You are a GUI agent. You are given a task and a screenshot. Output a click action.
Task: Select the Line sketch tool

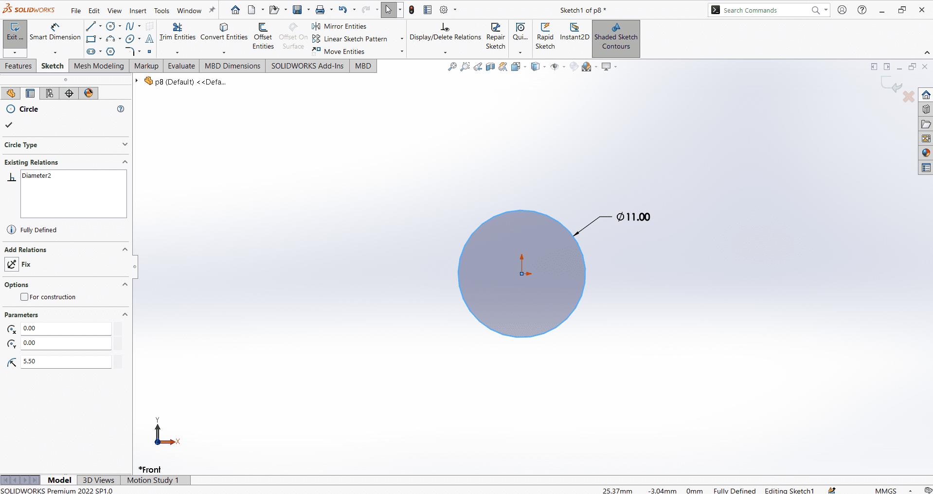pos(91,26)
